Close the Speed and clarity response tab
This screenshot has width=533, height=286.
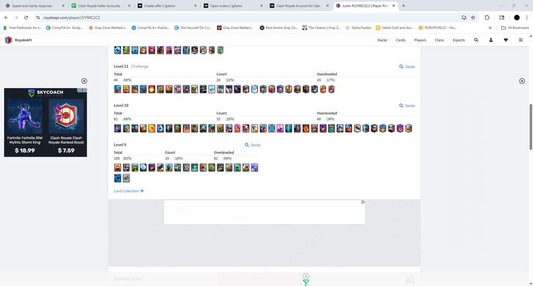point(63,6)
